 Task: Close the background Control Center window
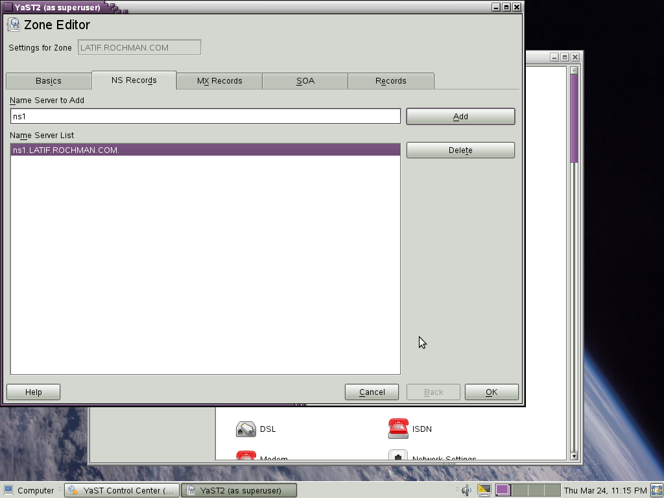pos(575,57)
